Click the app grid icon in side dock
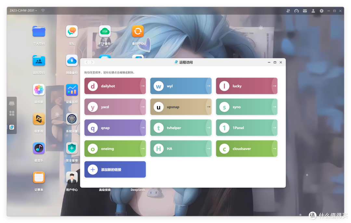This screenshot has height=223, width=351. [x=12, y=113]
